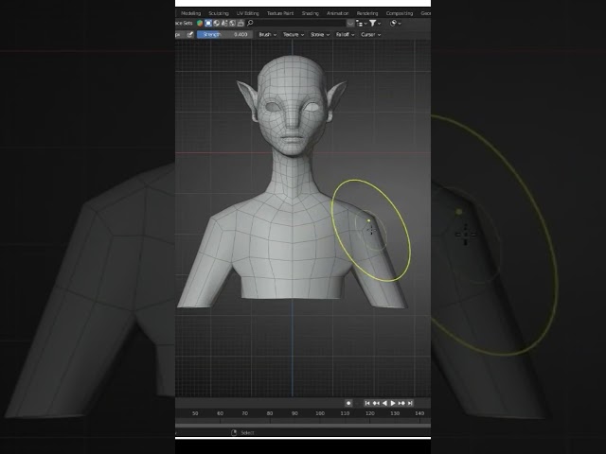Open the Stroke dropdown
The width and height of the screenshot is (606, 454).
[x=320, y=35]
